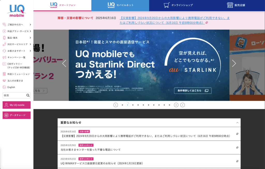Screen dimensions: 265x169
Task: Click the phone icon beside 製品・端末
Action: coord(4,38)
